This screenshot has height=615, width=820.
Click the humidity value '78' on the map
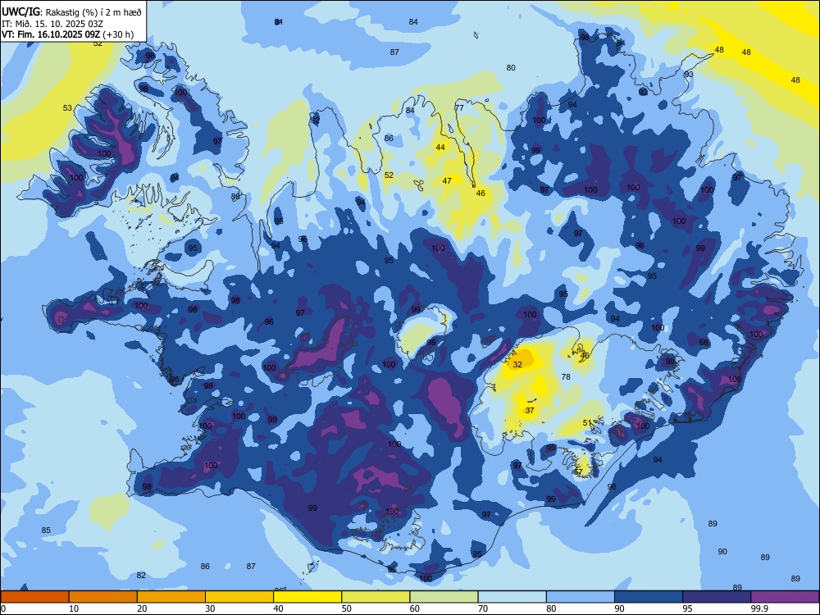(x=566, y=376)
